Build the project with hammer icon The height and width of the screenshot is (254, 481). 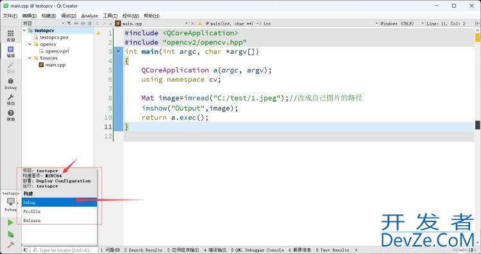point(10,245)
